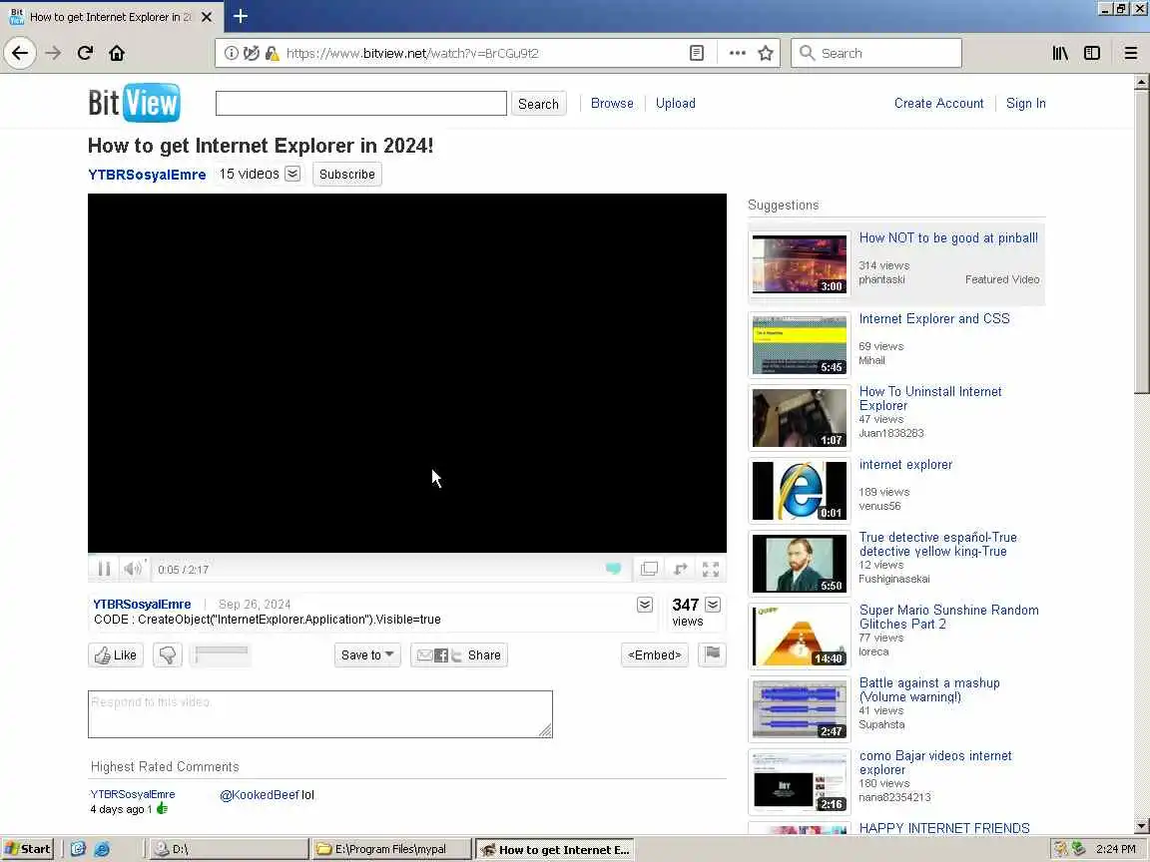Click the padlock security icon in address bar
The image size is (1150, 862).
(273, 53)
